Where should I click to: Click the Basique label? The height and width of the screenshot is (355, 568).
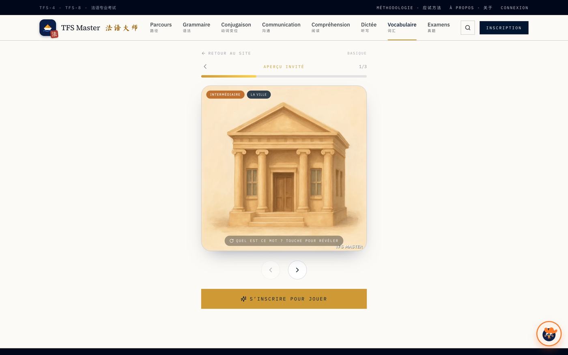(x=357, y=53)
